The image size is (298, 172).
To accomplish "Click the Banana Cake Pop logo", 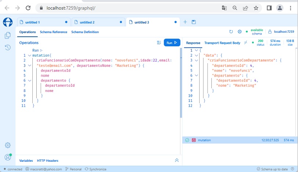I will (8, 22).
